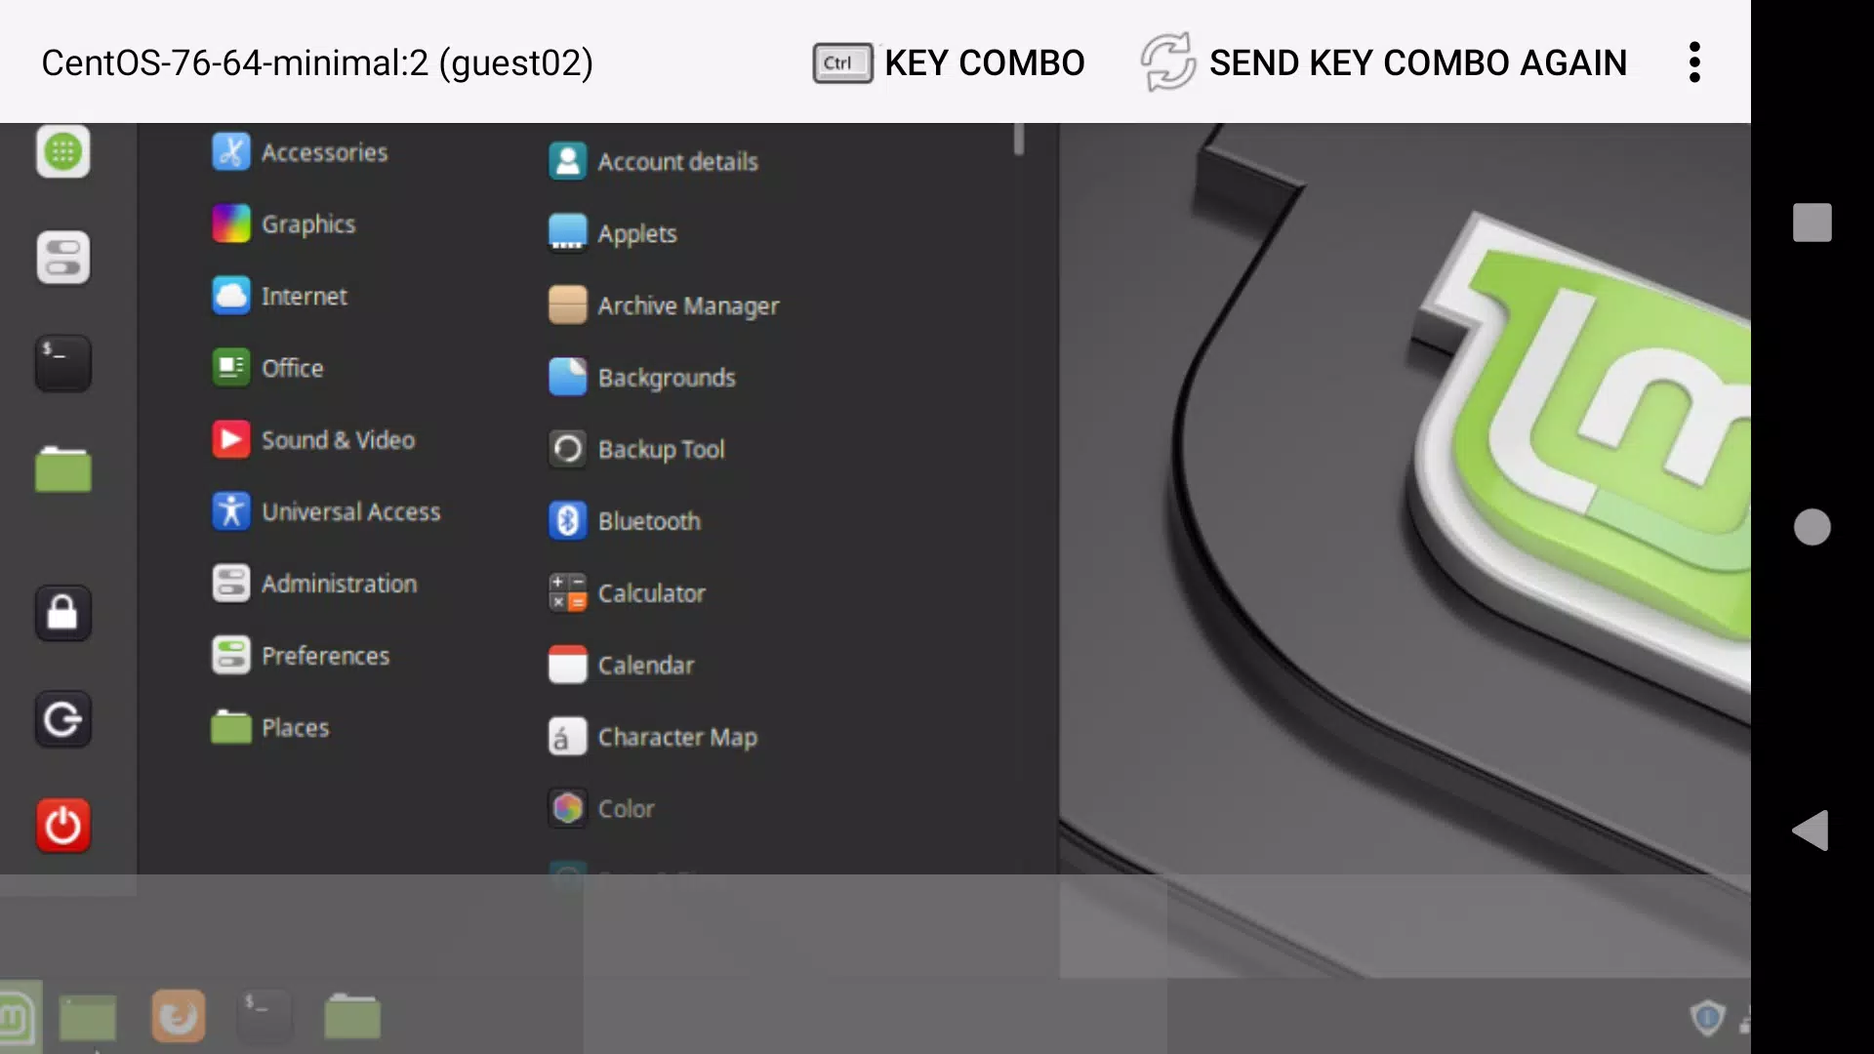The image size is (1874, 1054).
Task: Open green files folder in favorites sidebar
Action: [x=63, y=469]
